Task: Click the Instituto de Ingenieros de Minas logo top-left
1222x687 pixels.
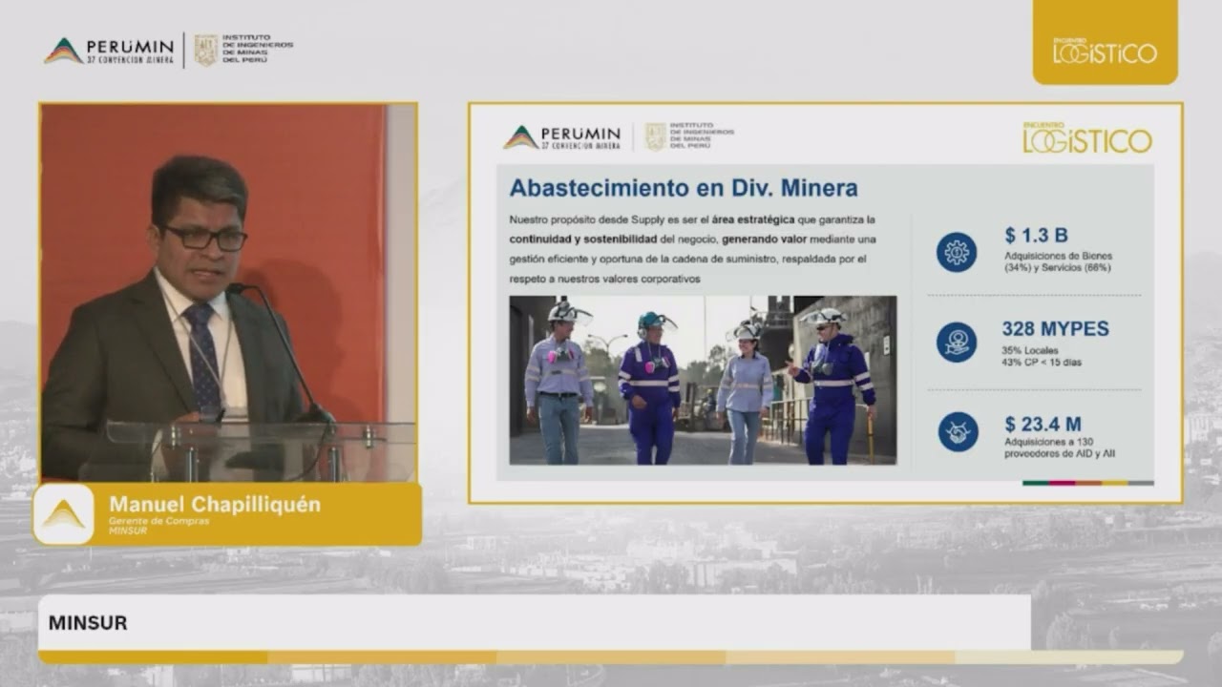Action: click(243, 50)
